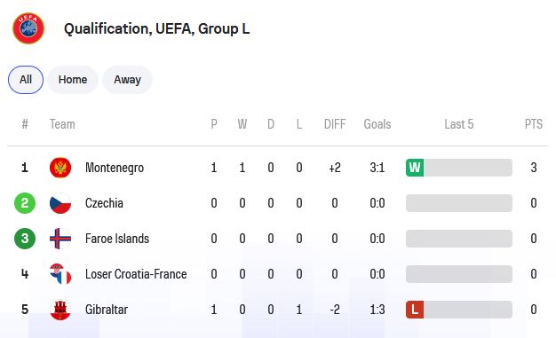The image size is (556, 338).
Task: Click the PTS column header
Action: point(534,124)
